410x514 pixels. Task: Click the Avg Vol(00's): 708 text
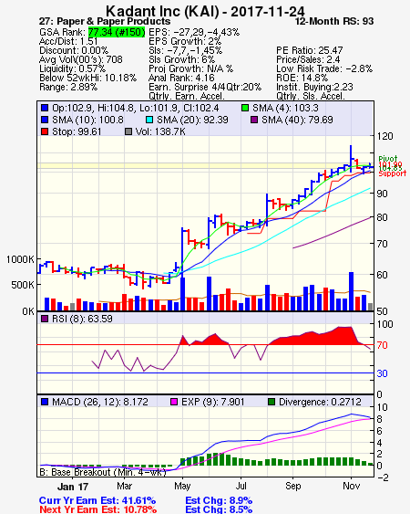pos(81,59)
